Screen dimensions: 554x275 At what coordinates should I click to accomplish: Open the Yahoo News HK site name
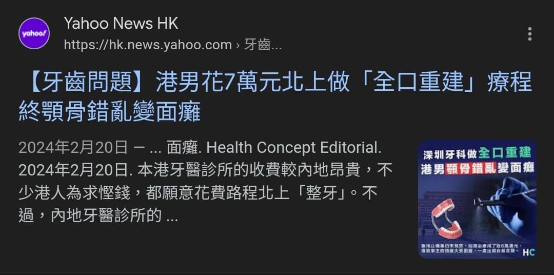(121, 24)
